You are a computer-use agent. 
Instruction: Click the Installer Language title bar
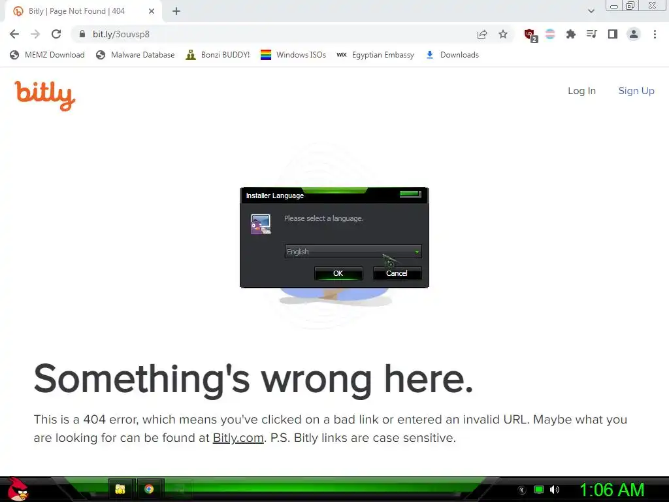tap(334, 195)
